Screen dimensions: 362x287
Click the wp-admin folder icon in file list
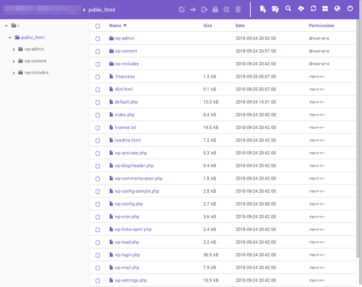coord(111,38)
